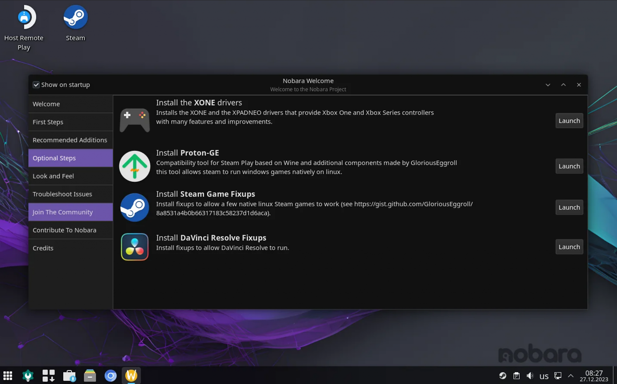Viewport: 617px width, 384px height.
Task: Uncheck Show on startup checkbox
Action: [36, 85]
